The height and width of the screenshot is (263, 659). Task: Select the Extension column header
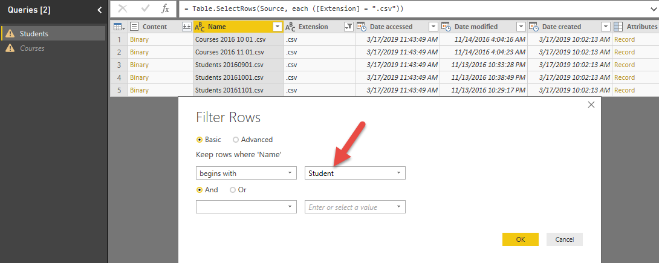tap(319, 27)
